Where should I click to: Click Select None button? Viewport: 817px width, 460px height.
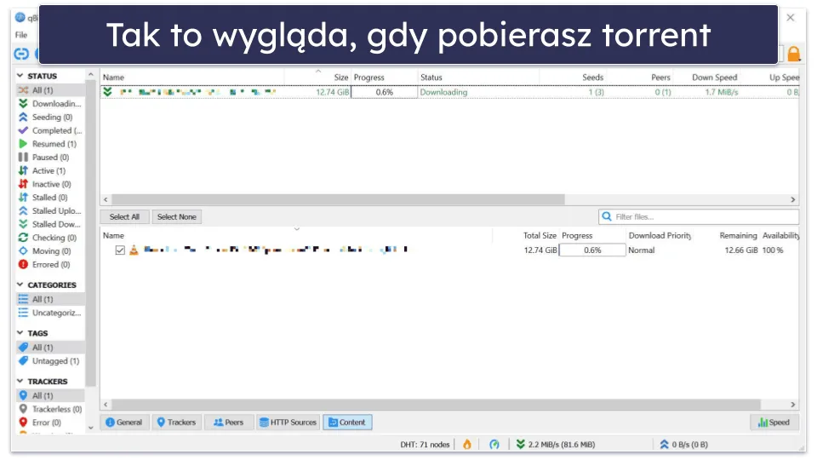click(177, 217)
